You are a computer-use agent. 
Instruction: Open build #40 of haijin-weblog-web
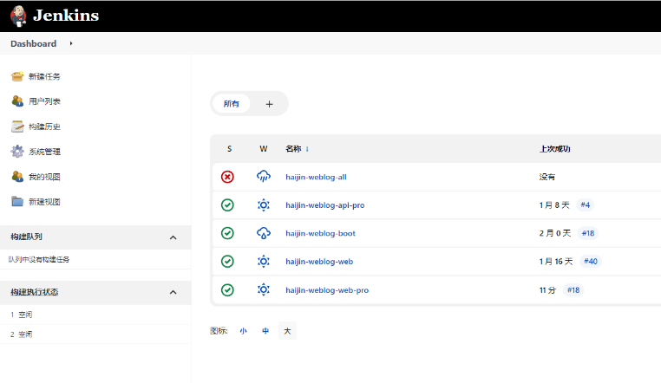click(590, 262)
